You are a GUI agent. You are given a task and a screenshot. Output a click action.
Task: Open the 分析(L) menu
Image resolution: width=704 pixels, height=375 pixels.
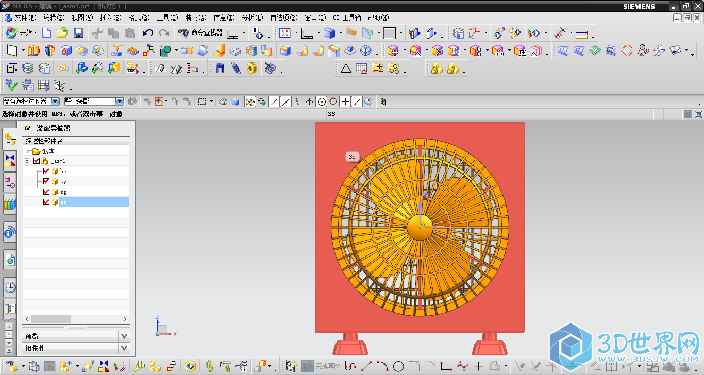253,18
